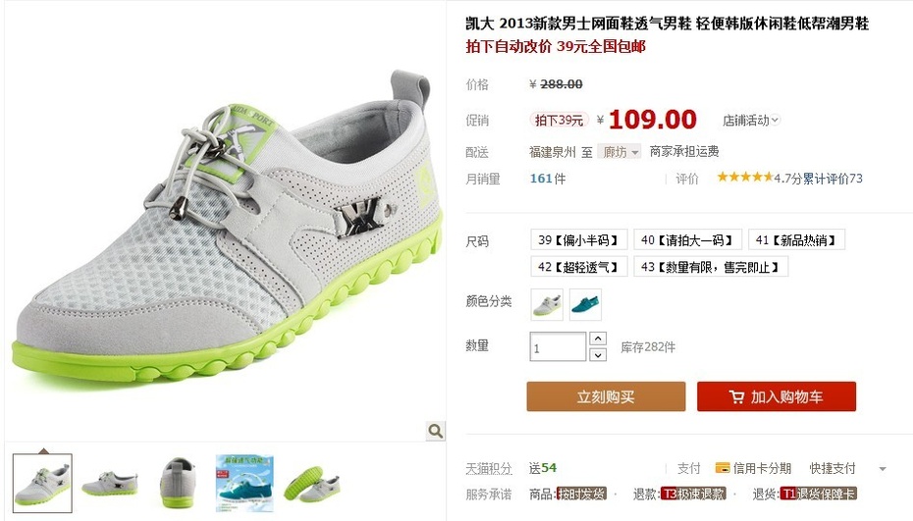Click the quantity input field

[558, 347]
